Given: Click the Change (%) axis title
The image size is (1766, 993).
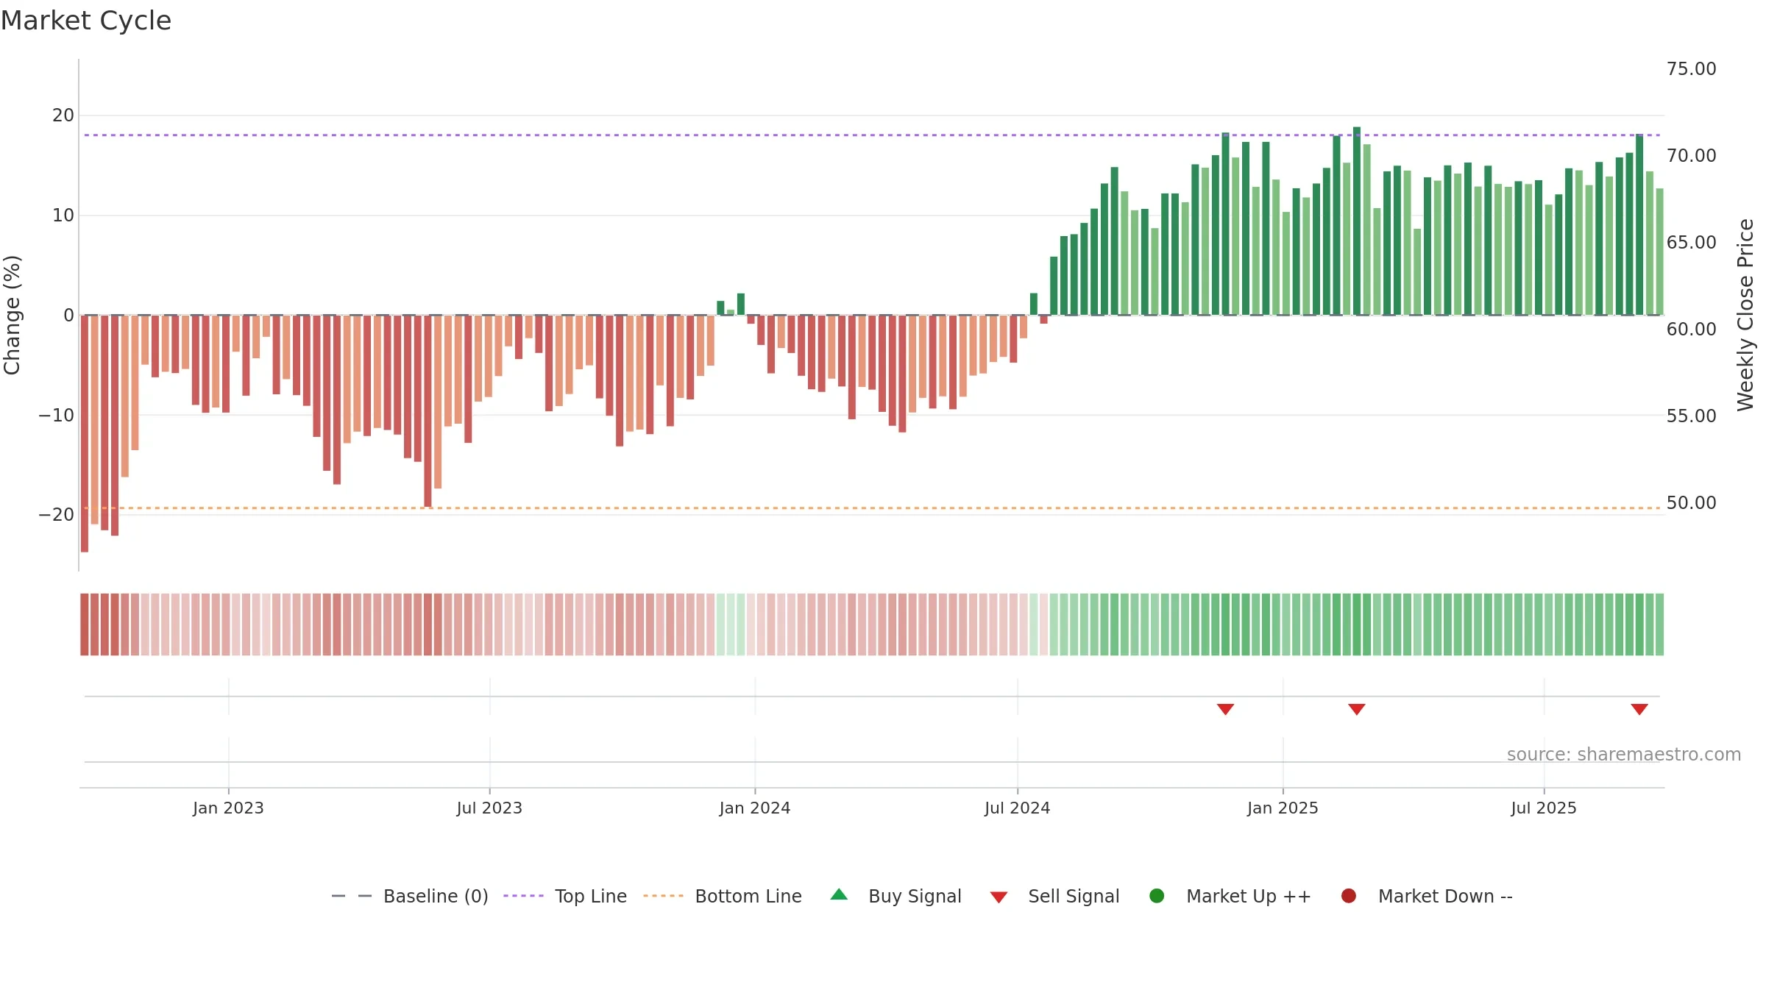Looking at the screenshot, I should point(12,315).
